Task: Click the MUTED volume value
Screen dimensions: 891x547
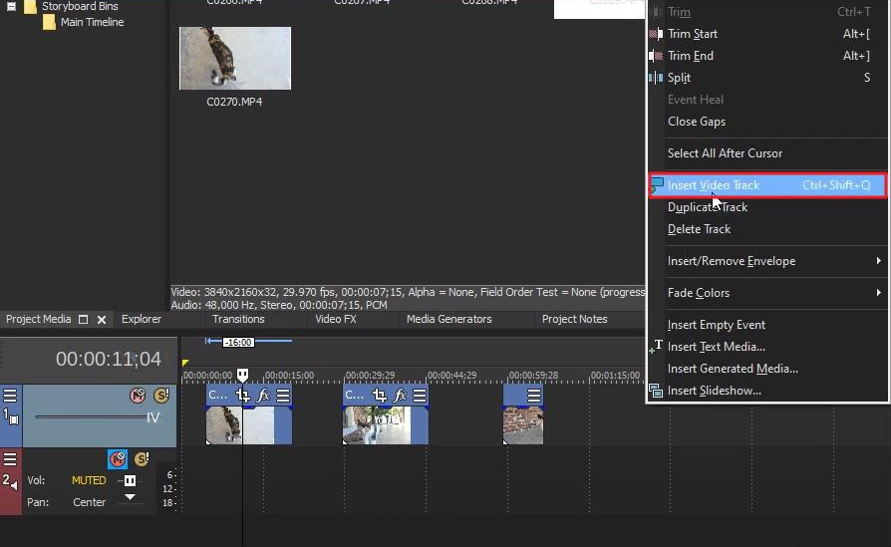Action: [89, 480]
